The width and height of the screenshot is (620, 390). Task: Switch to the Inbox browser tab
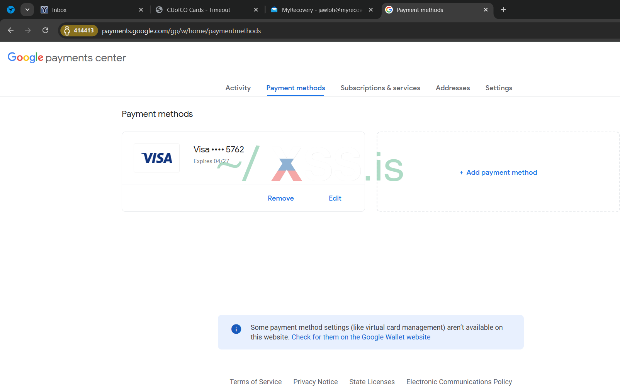(x=89, y=10)
